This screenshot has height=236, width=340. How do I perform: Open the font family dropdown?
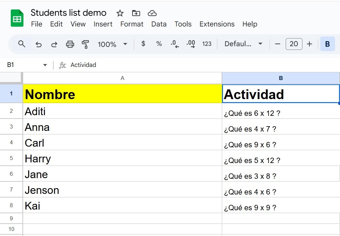coord(243,44)
